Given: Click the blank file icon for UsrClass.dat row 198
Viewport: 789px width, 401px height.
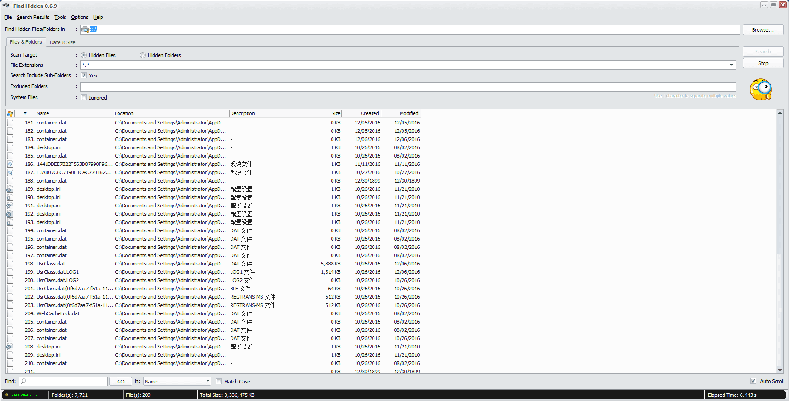Looking at the screenshot, I should click(10, 264).
